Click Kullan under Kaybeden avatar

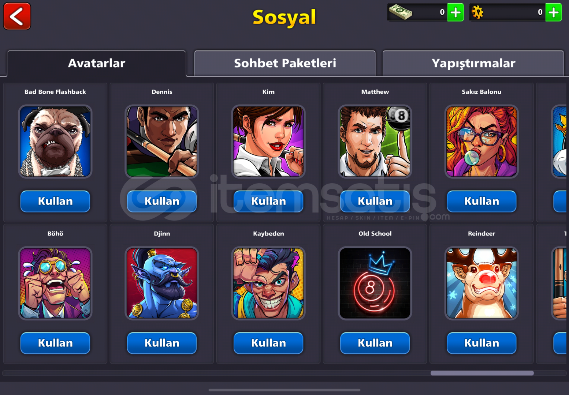268,343
